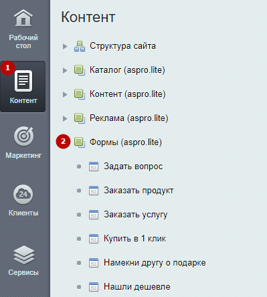This screenshot has height=297, width=267.
Task: Open the Маркетинг target icon
Action: pyautogui.click(x=23, y=136)
